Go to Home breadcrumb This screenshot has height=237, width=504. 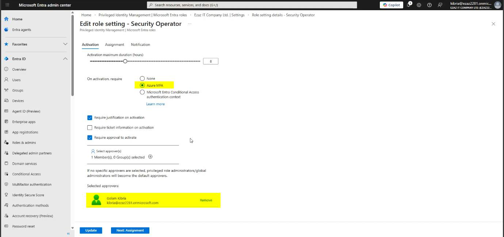[x=86, y=15]
